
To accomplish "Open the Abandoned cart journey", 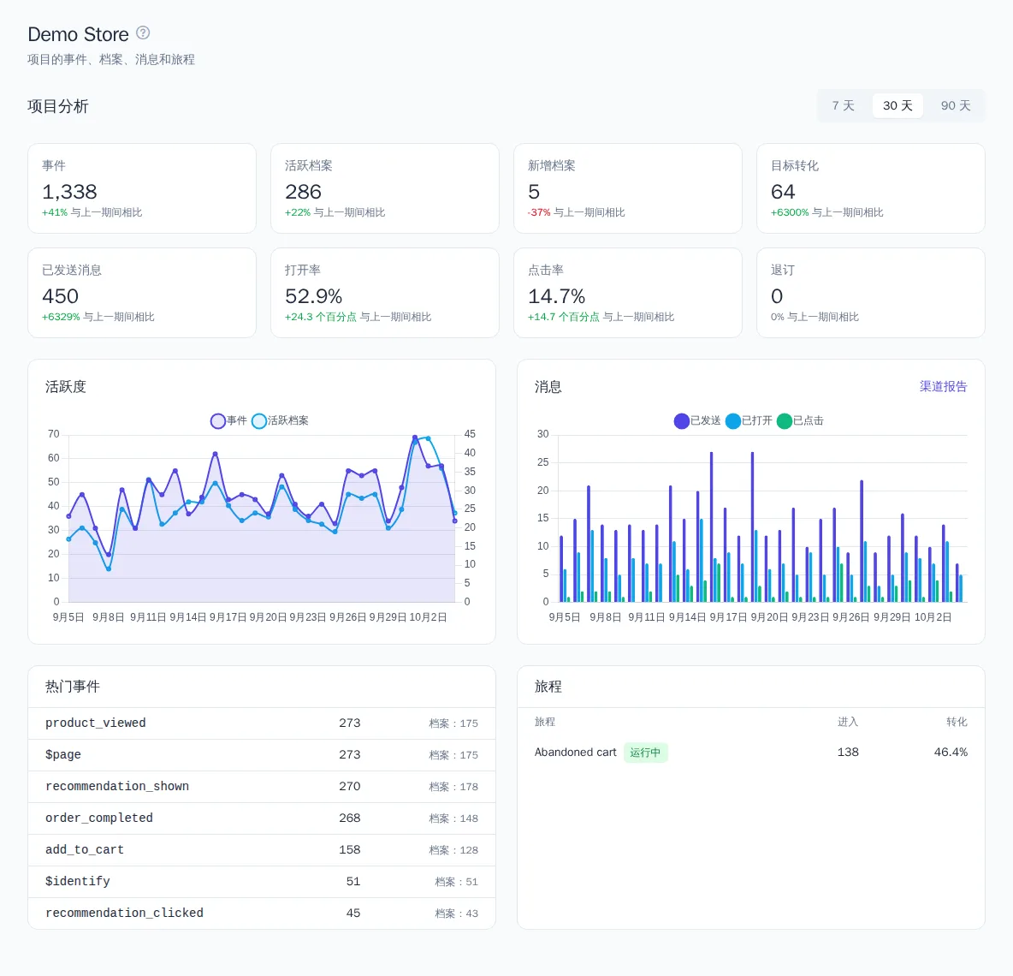I will point(575,753).
